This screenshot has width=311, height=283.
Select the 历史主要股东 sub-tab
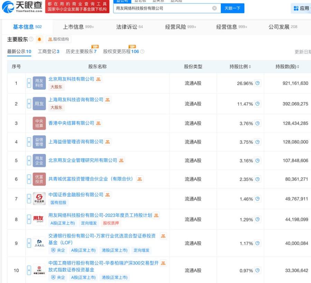pos(81,52)
